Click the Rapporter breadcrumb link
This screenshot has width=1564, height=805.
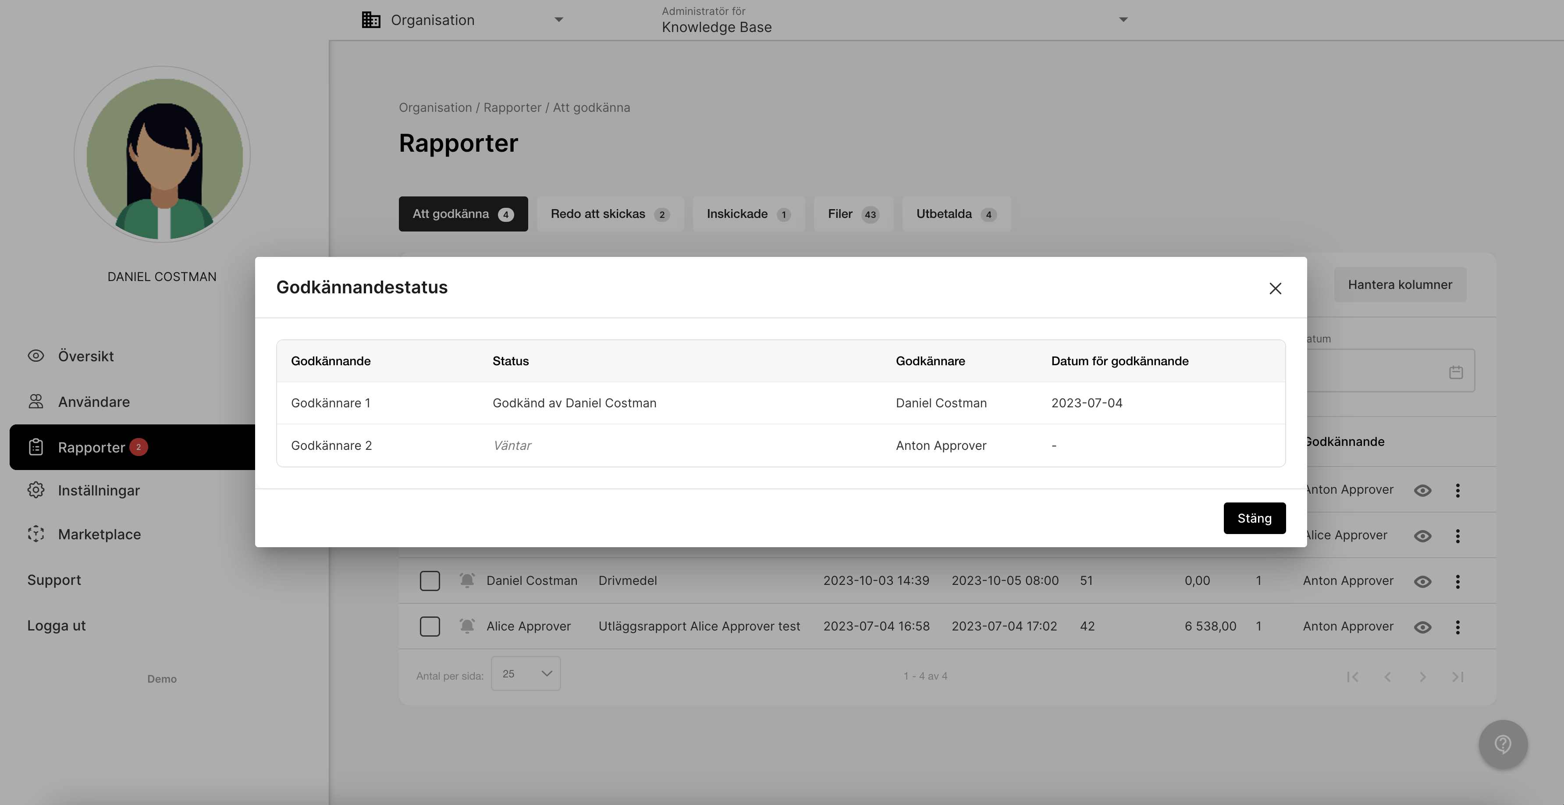tap(512, 107)
